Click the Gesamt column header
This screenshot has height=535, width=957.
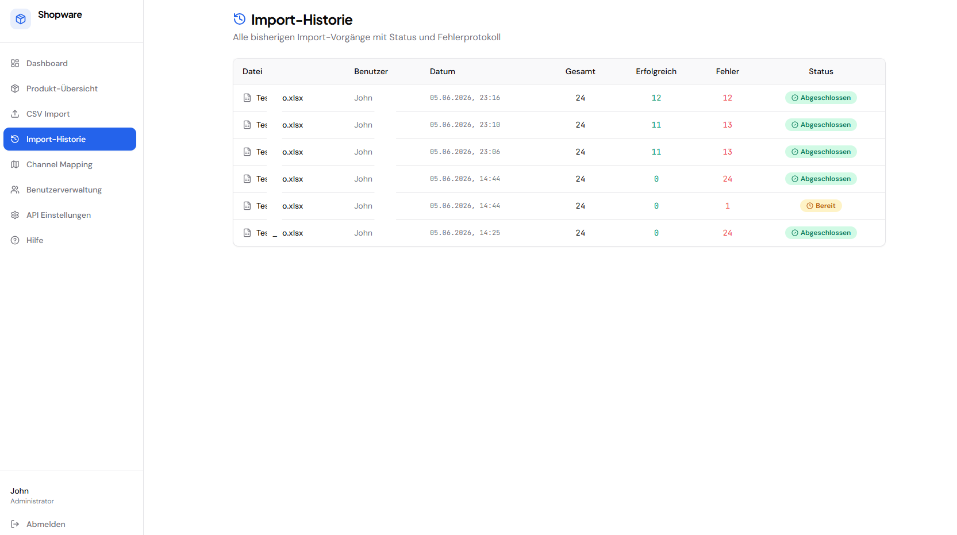point(580,71)
